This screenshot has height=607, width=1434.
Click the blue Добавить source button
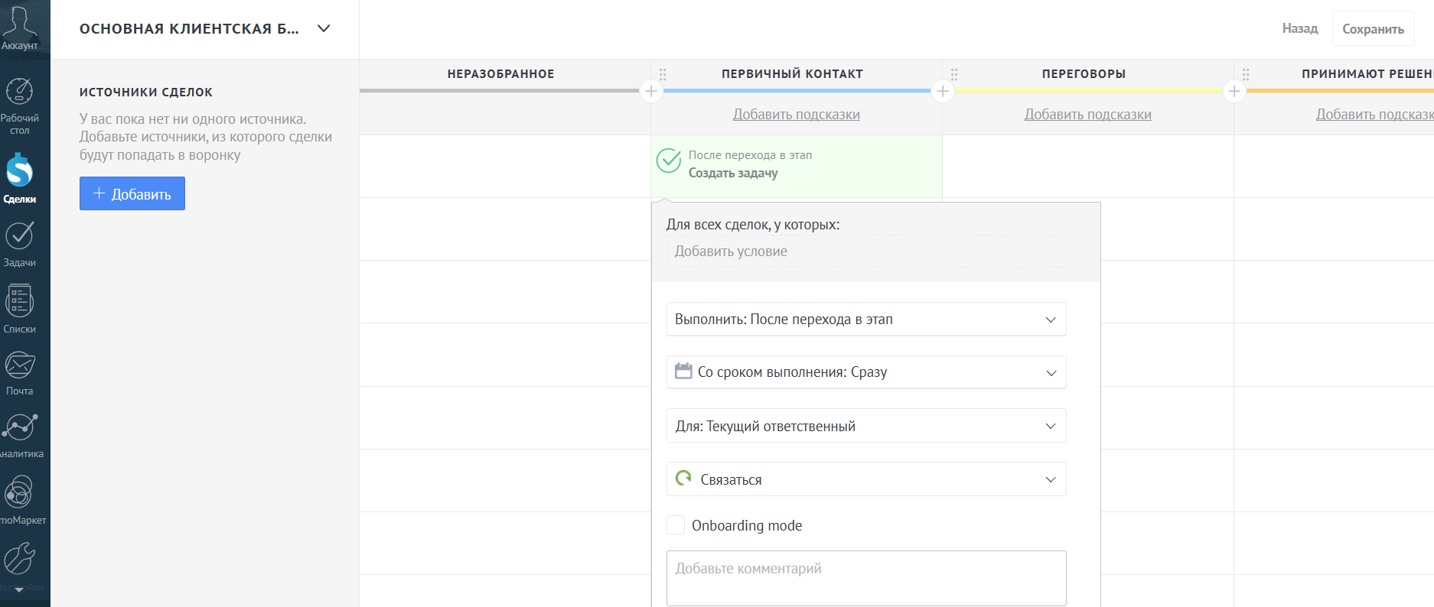coord(132,194)
